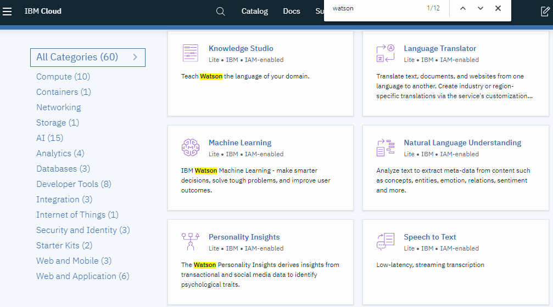The image size is (553, 307).
Task: Open the Personality Insights title link
Action: click(244, 237)
